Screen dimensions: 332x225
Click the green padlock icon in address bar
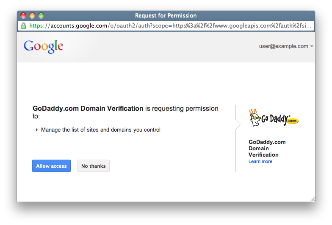pyautogui.click(x=24, y=26)
